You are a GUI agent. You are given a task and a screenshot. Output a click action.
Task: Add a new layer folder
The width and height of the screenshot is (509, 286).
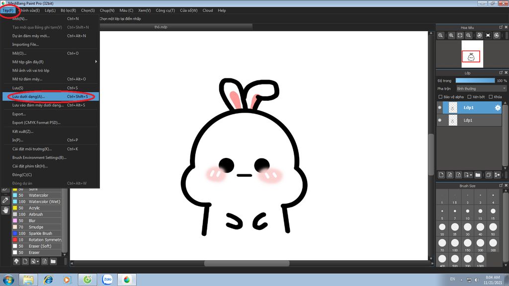(478, 175)
